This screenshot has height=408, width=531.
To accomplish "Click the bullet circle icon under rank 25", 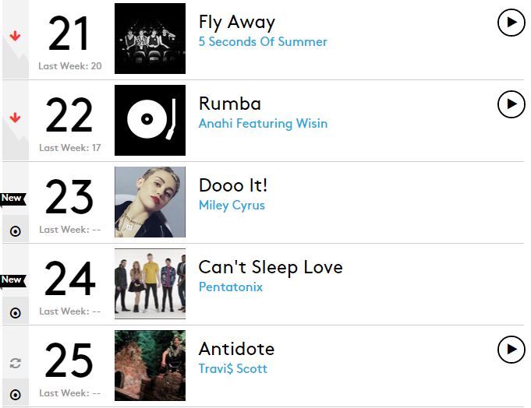I will [x=15, y=394].
